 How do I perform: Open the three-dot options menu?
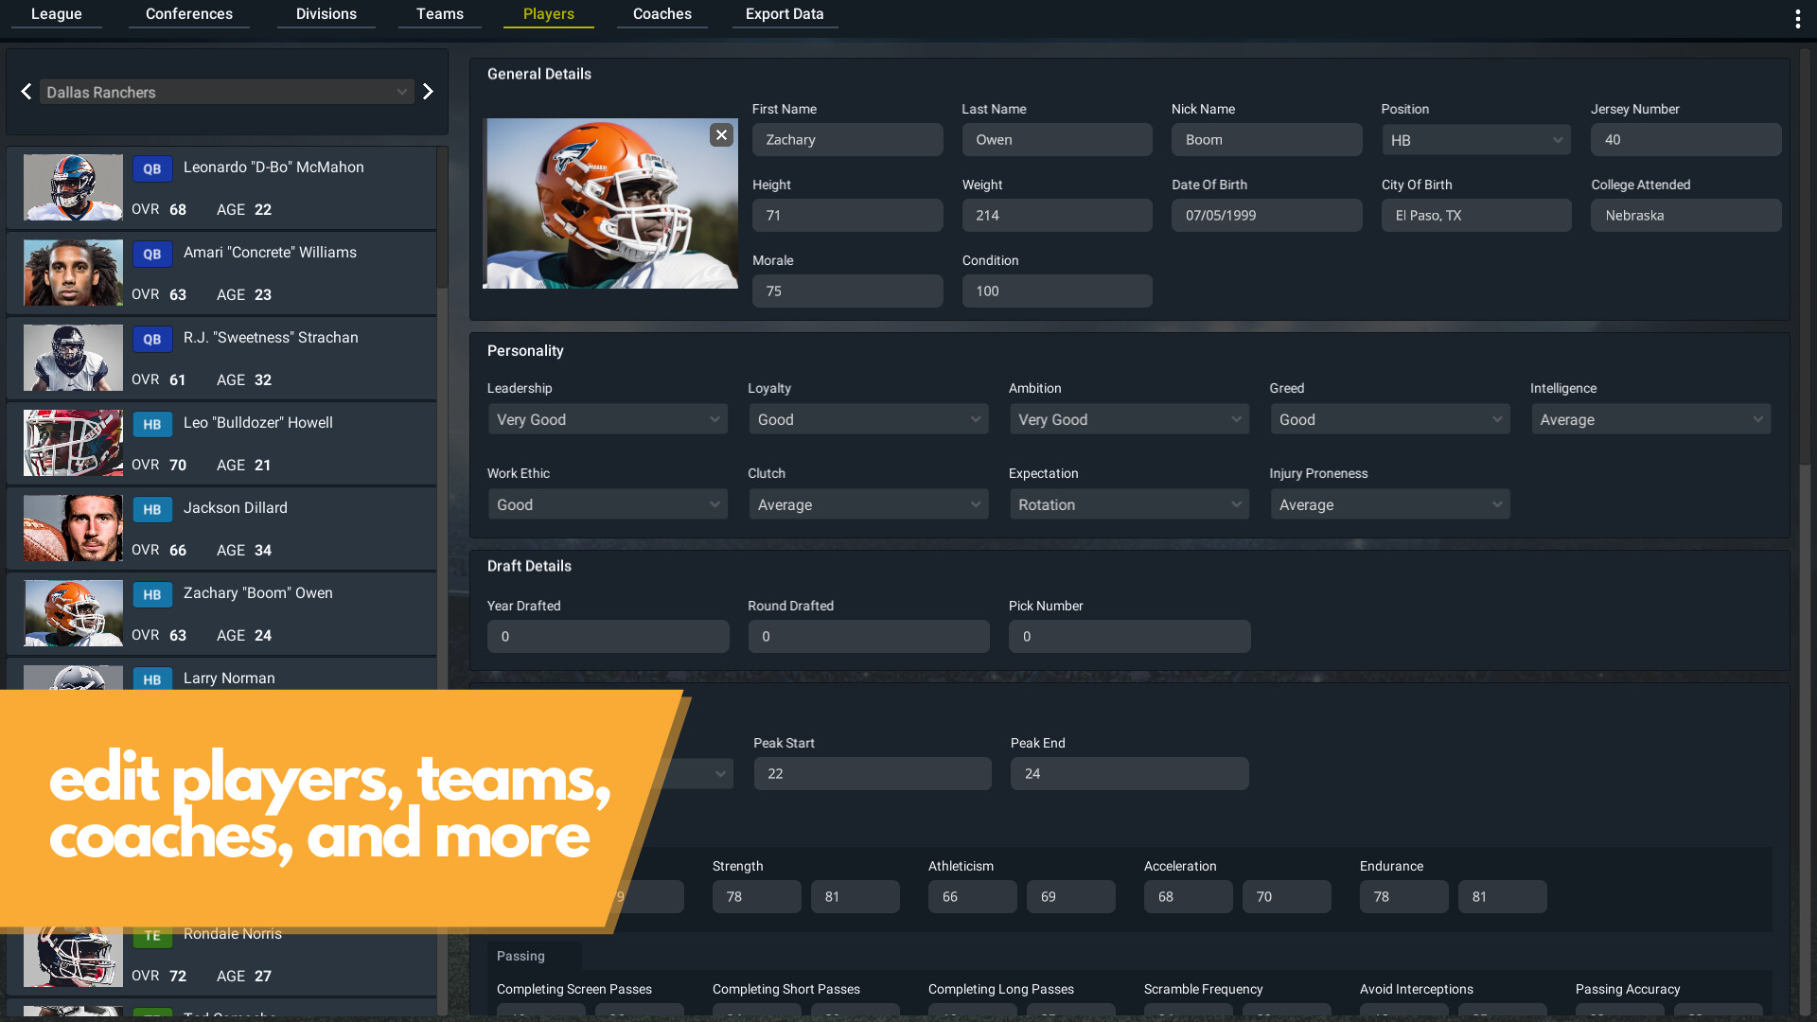point(1797,19)
